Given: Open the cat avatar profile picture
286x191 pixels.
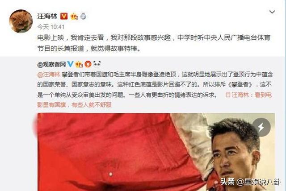Looking at the screenshot, I should click(x=21, y=21).
